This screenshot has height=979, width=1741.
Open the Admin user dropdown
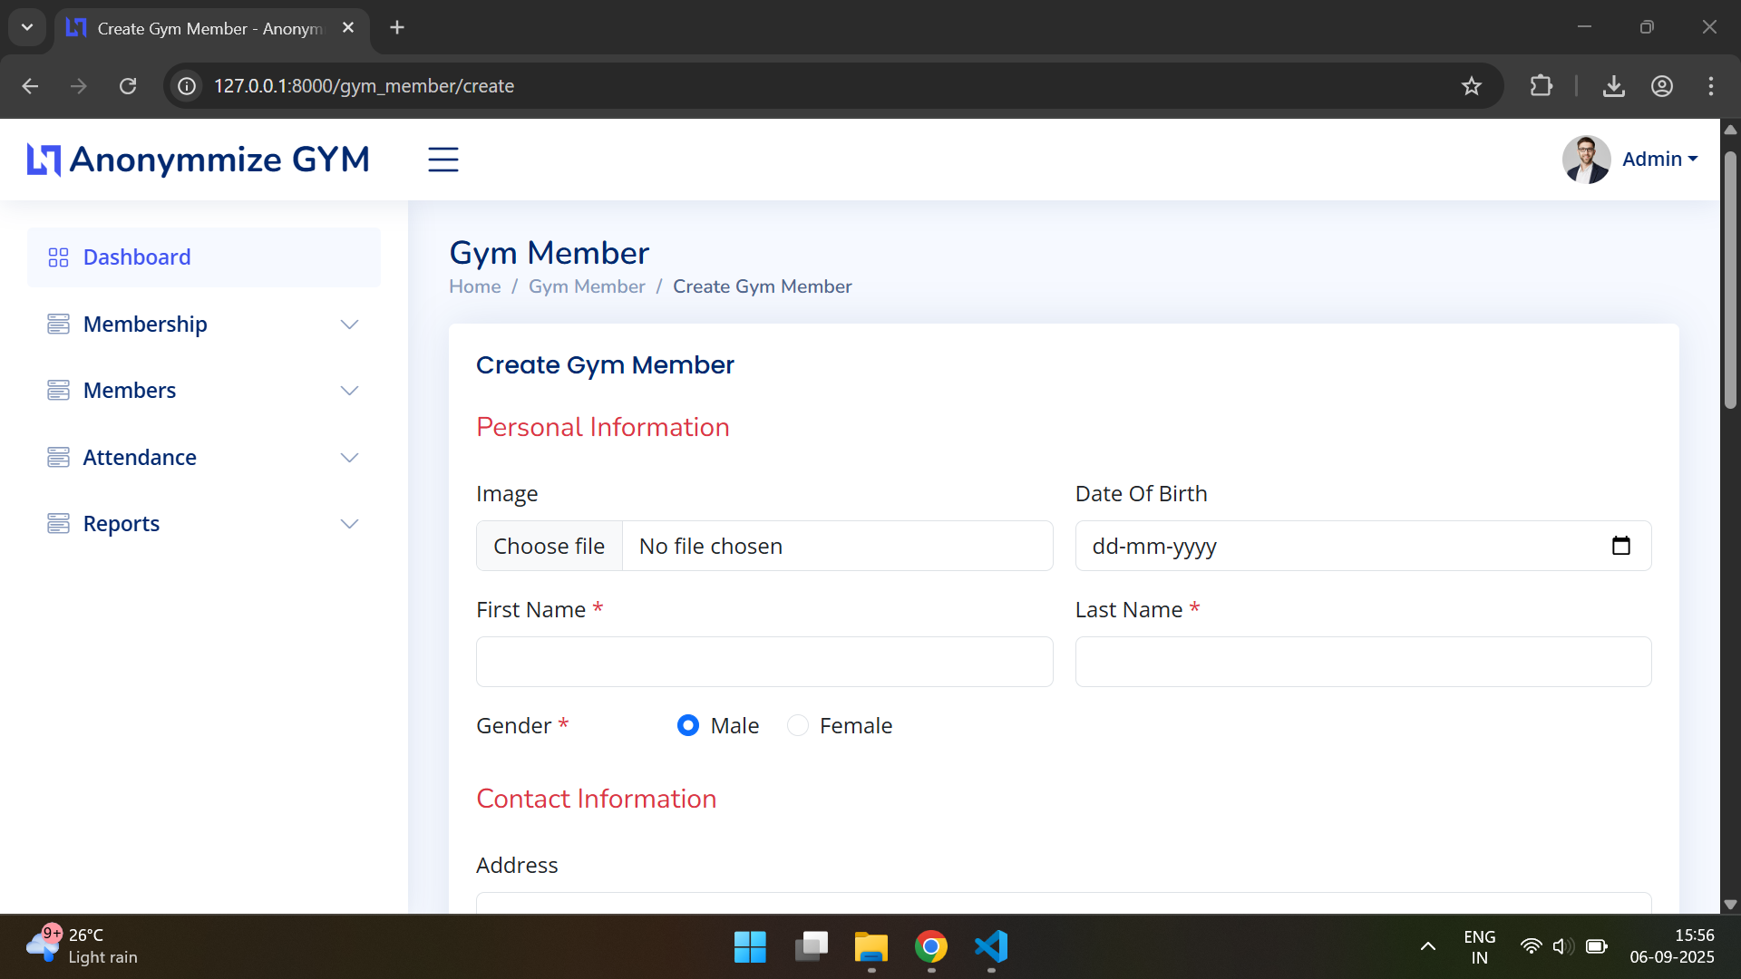coord(1659,160)
